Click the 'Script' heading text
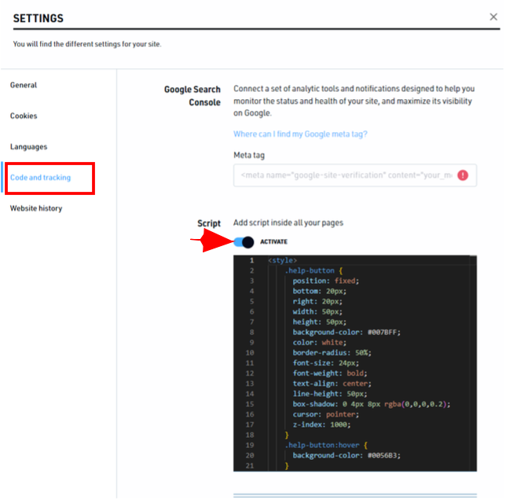The width and height of the screenshot is (506, 504). (209, 223)
